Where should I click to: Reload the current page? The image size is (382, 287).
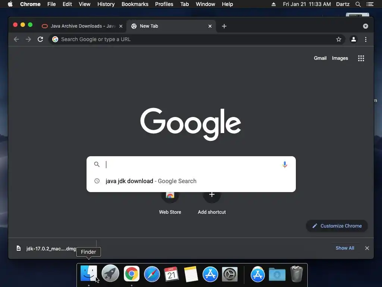[40, 39]
